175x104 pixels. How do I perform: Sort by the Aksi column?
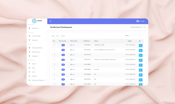pyautogui.click(x=140, y=41)
